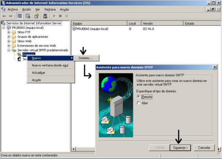Screen dimensions: 222x159
Task: Toggle the console tree pane icon
Action: (x=19, y=16)
